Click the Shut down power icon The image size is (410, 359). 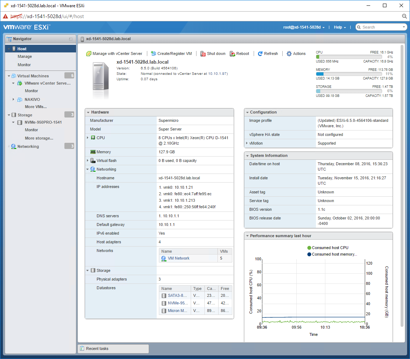(x=203, y=54)
